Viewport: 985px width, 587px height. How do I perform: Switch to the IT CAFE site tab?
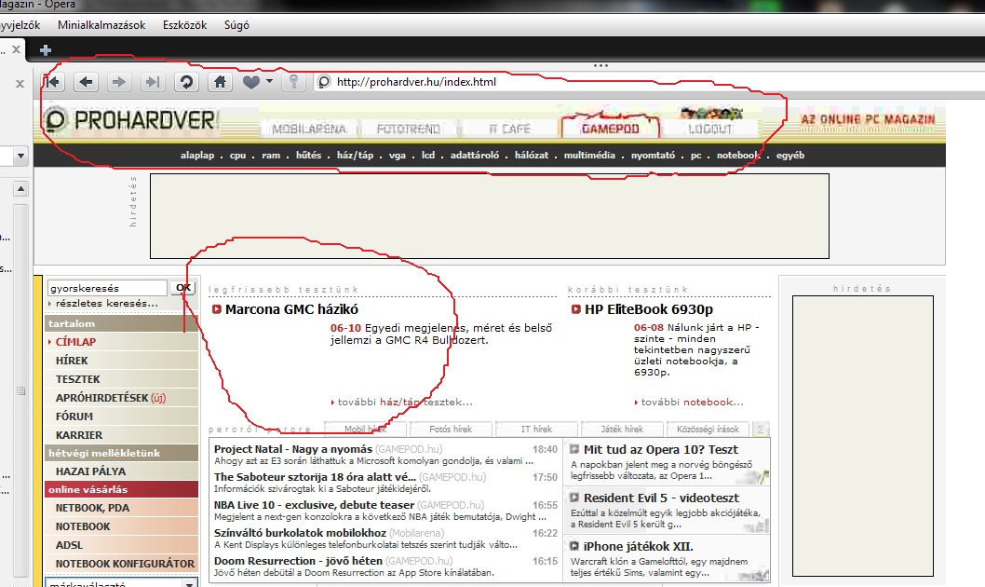tap(509, 129)
